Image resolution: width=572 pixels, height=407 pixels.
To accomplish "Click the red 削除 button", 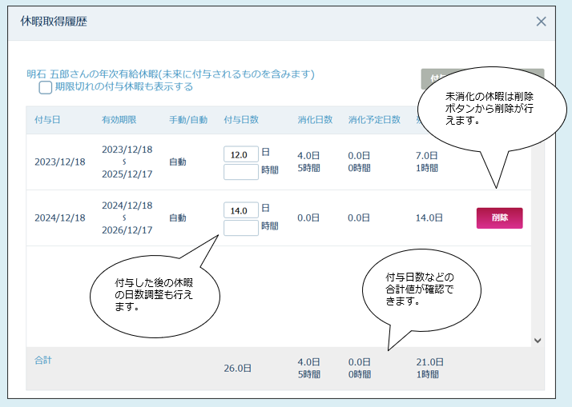I will pos(499,218).
